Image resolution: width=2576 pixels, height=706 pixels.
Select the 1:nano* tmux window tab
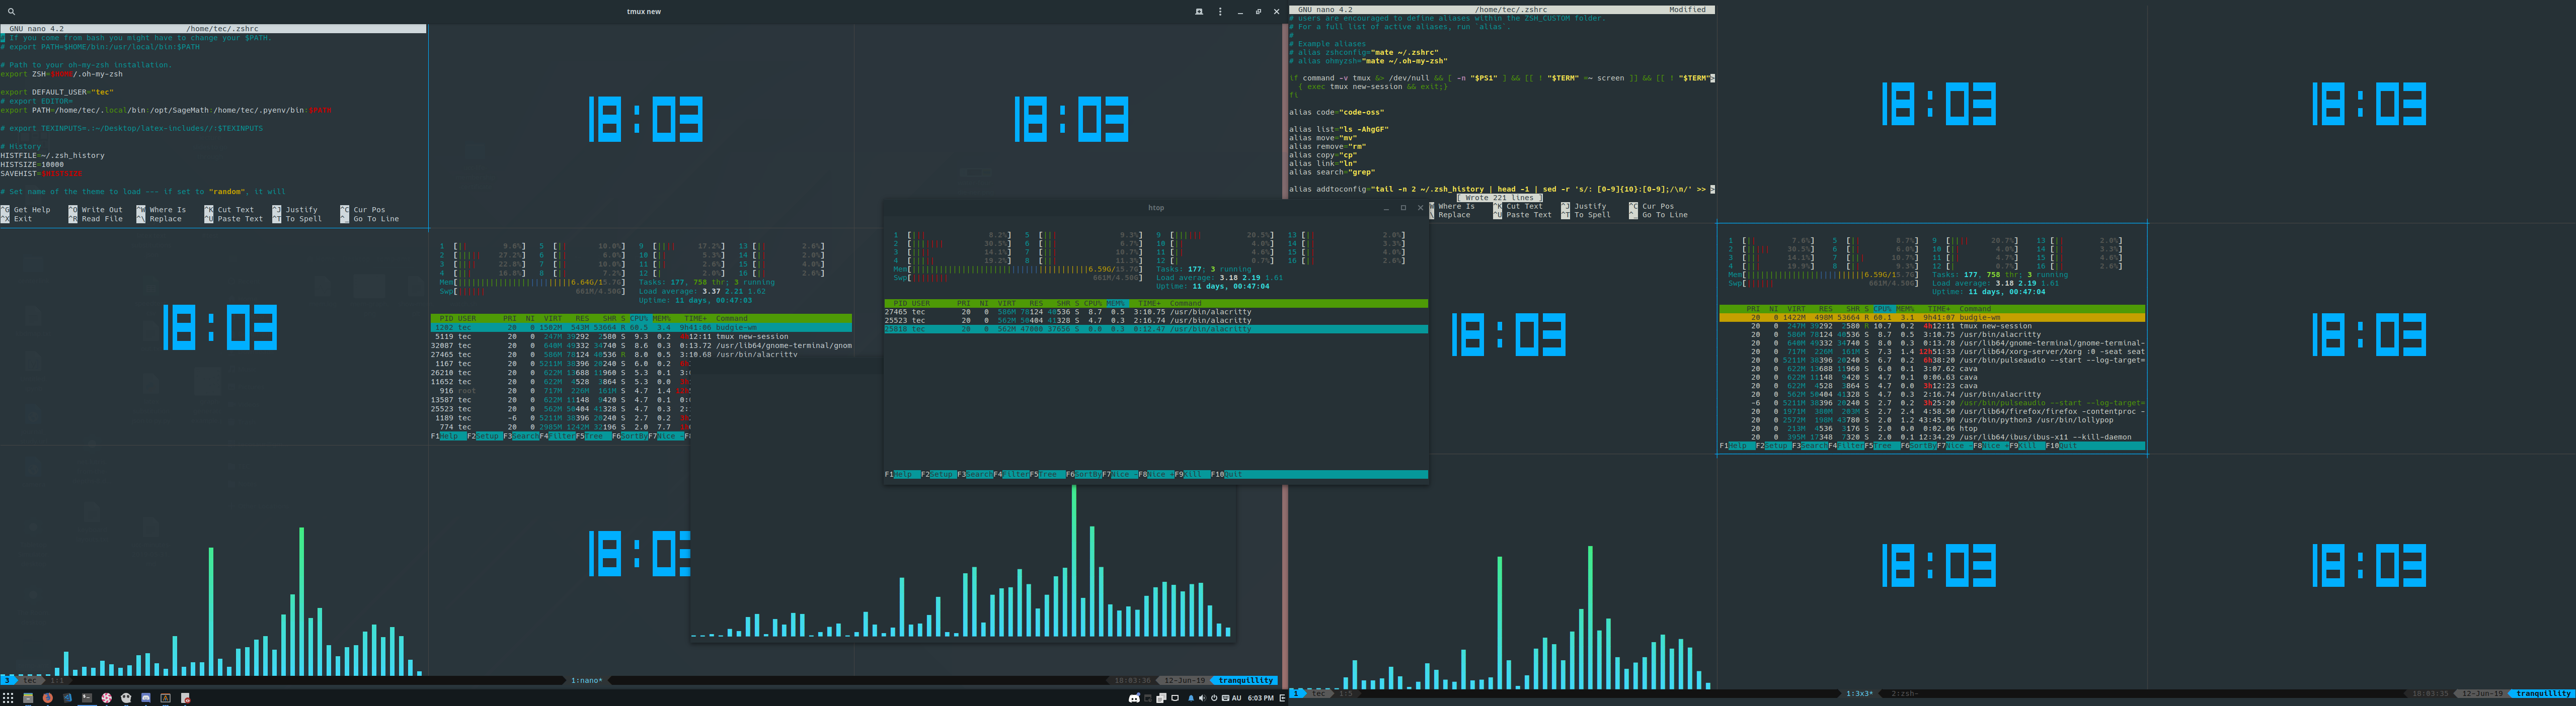[586, 680]
